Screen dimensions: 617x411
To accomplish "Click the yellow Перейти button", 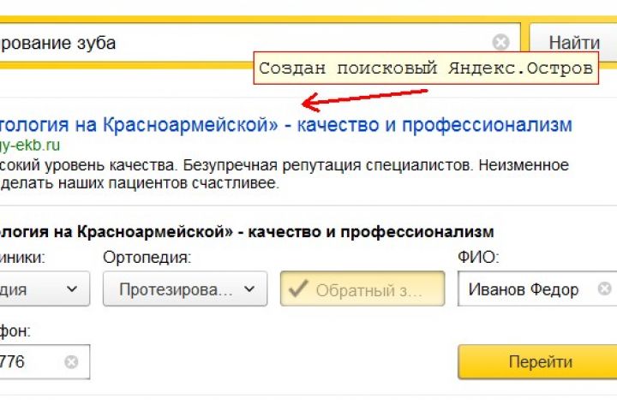I will coord(539,362).
